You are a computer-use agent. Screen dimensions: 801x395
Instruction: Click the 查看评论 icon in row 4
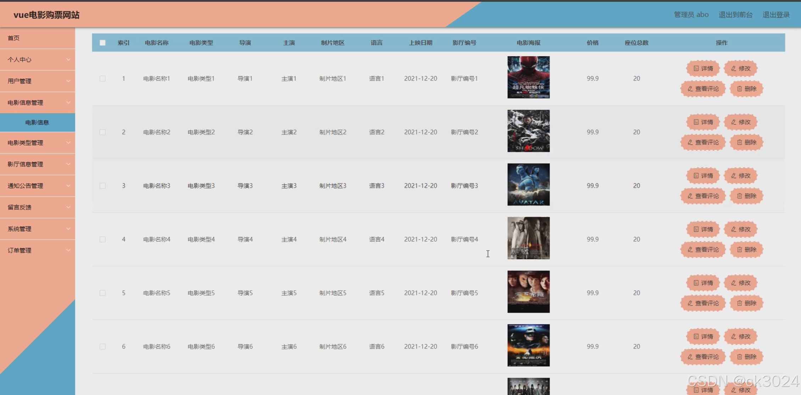coord(690,249)
